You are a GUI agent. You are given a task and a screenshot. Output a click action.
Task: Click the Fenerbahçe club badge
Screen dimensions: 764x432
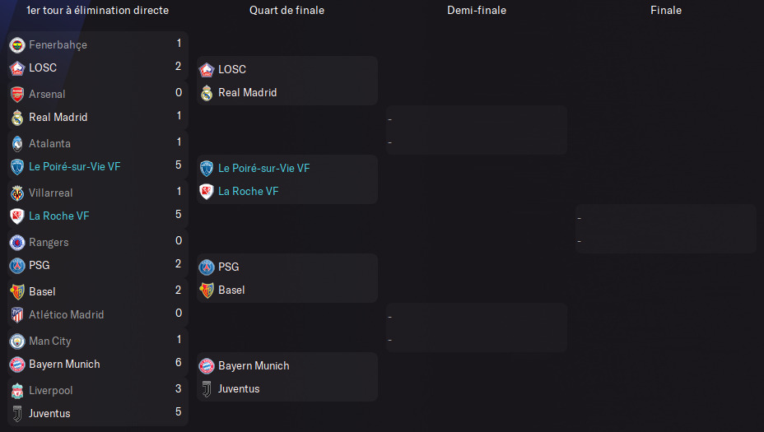click(17, 44)
